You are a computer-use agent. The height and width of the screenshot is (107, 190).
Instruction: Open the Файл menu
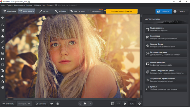(3, 5)
